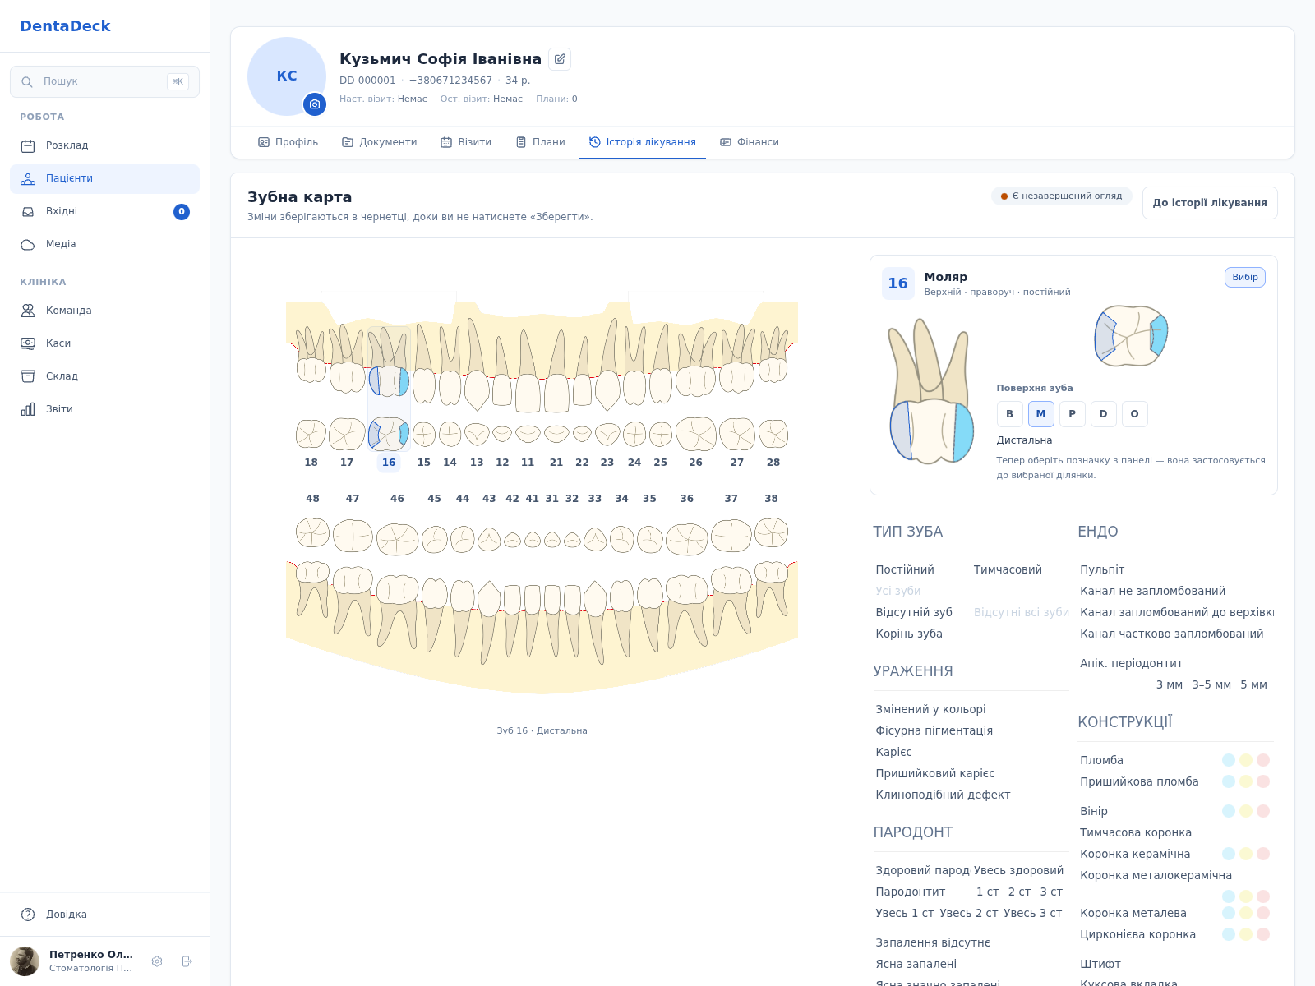
Task: Click the settings gear near user profile
Action: 157,961
